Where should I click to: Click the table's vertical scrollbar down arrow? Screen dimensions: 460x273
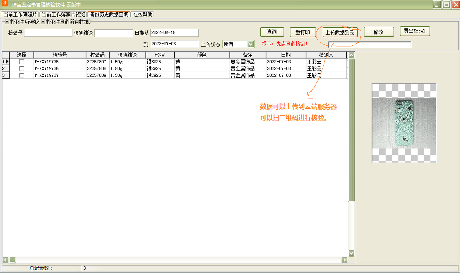(x=351, y=253)
